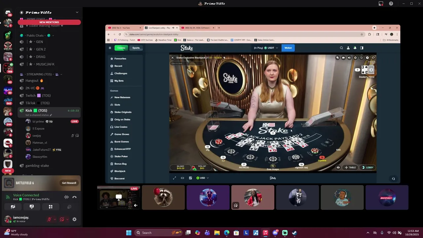Open Discord activities launcher button
This screenshot has width=423, height=238.
point(51,207)
